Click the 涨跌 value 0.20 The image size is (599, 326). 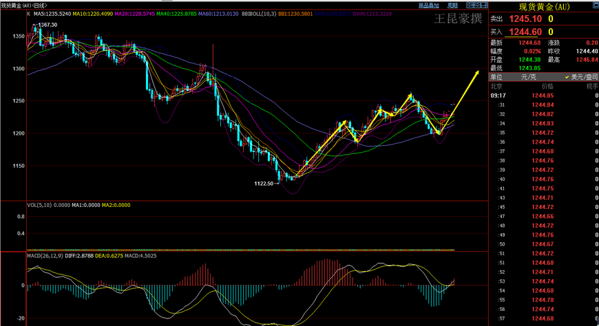tap(592, 43)
